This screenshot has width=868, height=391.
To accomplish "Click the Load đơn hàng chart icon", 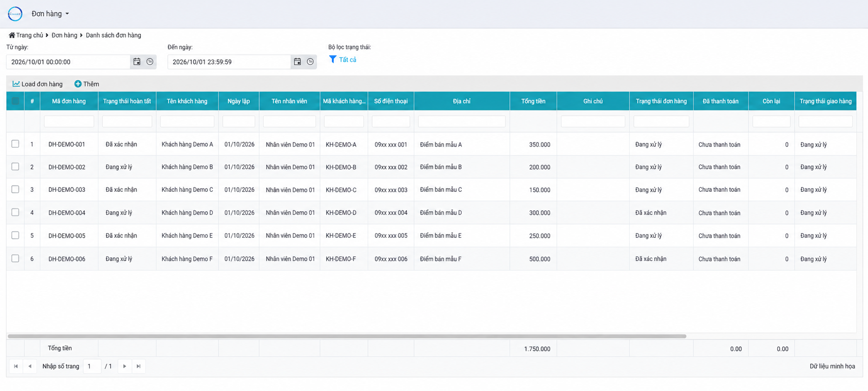I will click(x=16, y=84).
